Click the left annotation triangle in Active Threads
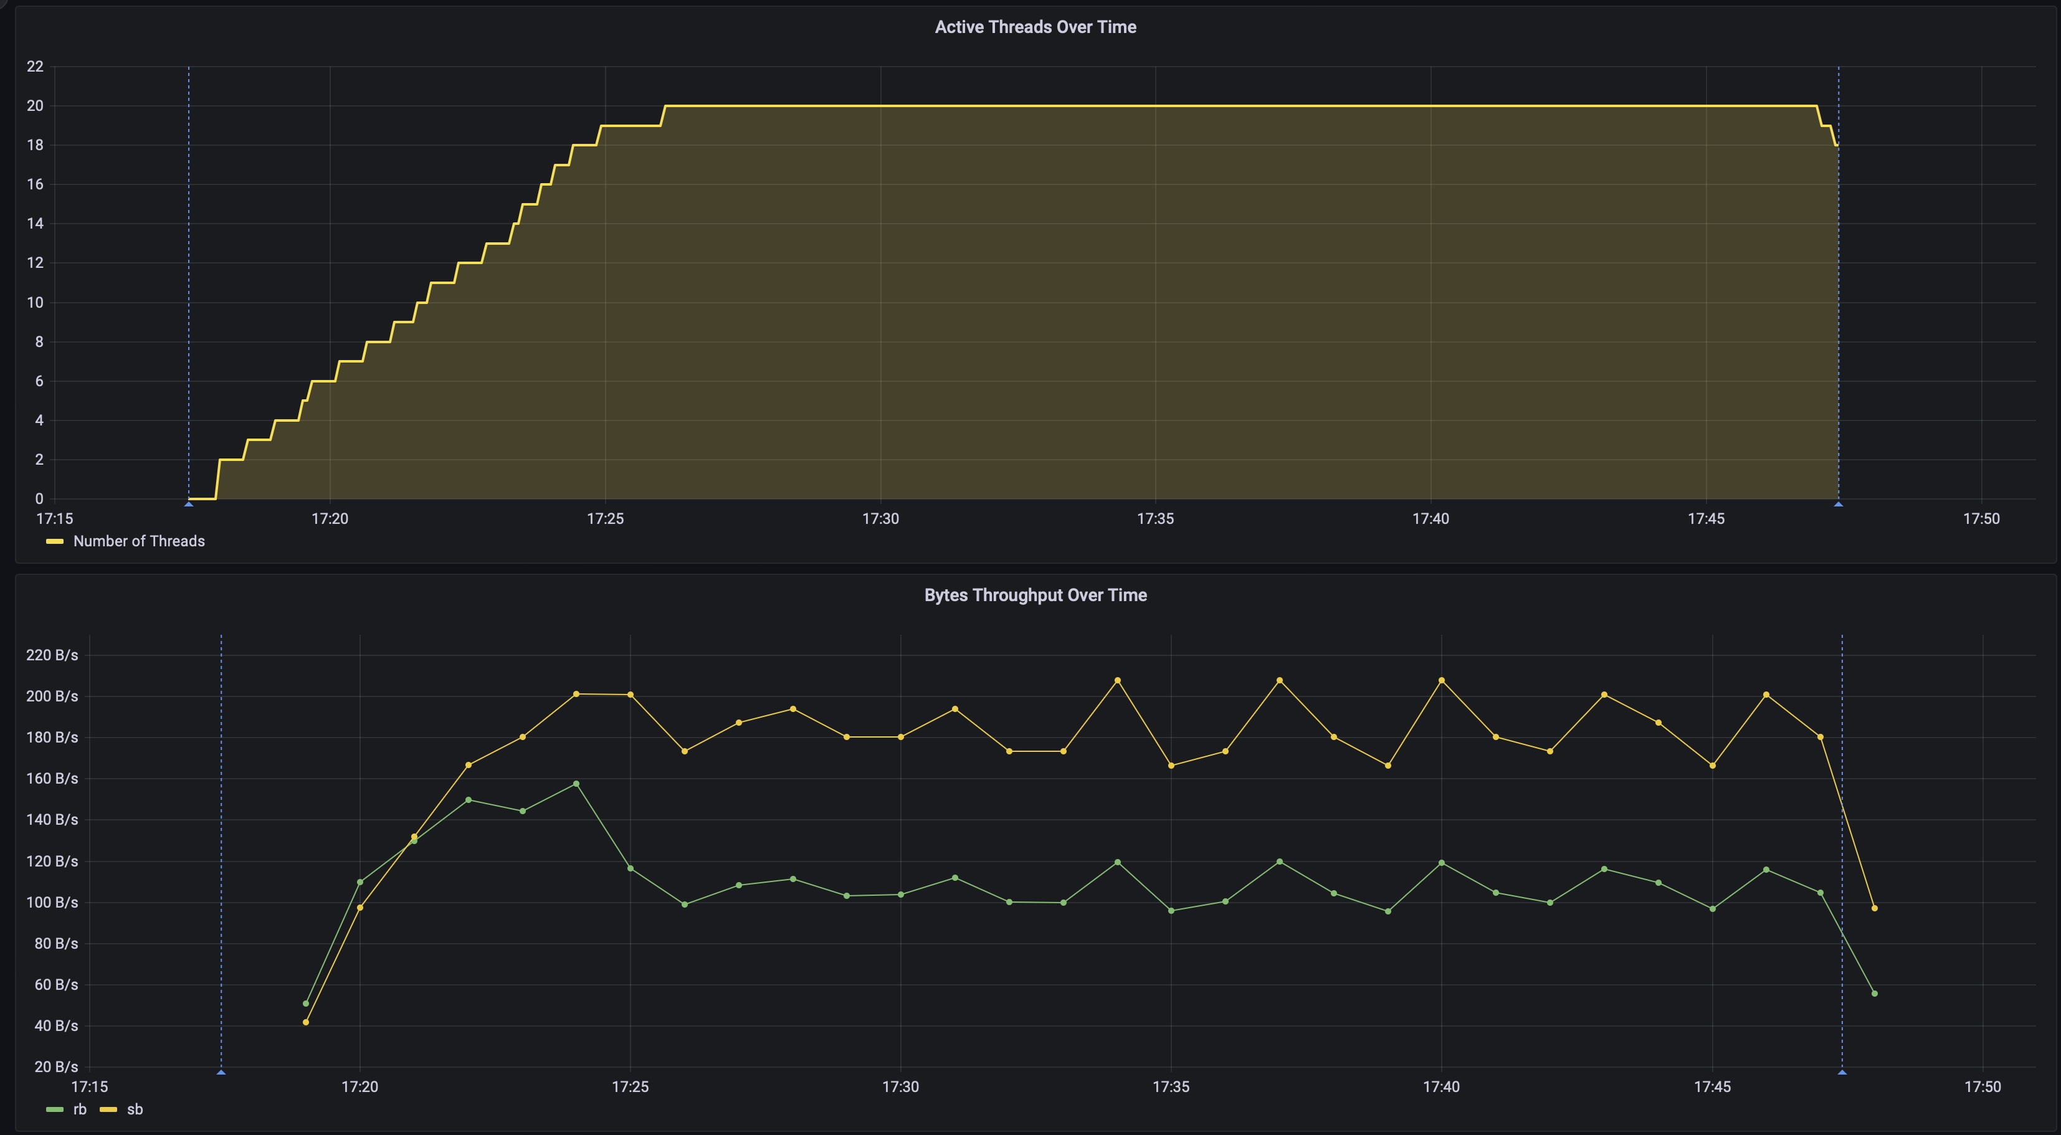This screenshot has height=1135, width=2061. [189, 504]
